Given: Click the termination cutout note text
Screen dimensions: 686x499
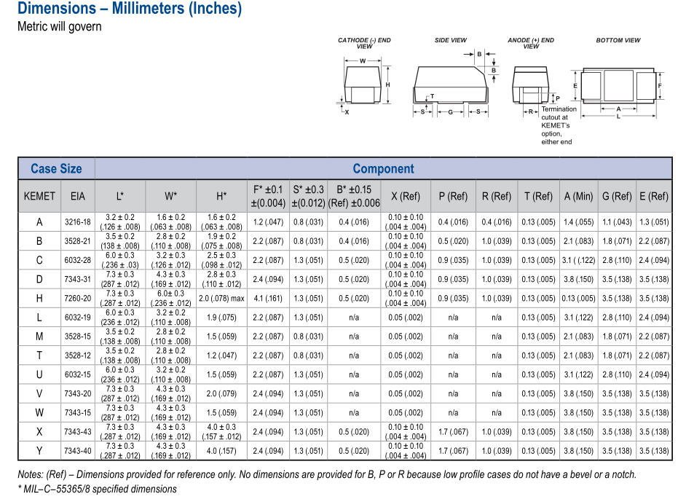Looking at the screenshot, I should (x=559, y=125).
